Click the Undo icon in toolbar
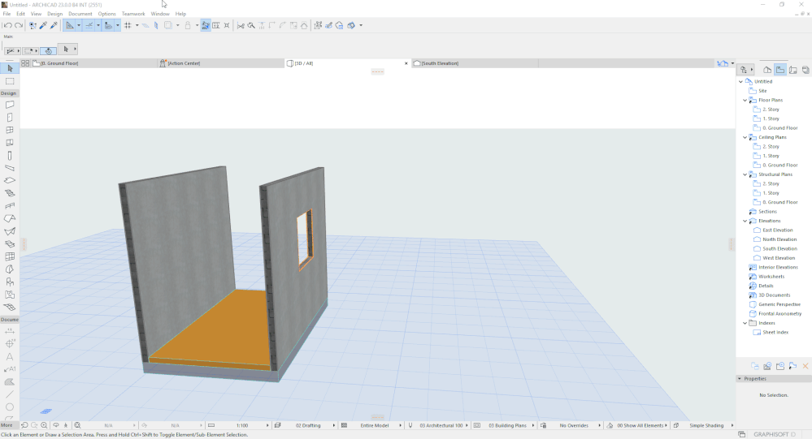This screenshot has height=439, width=812. [7, 25]
